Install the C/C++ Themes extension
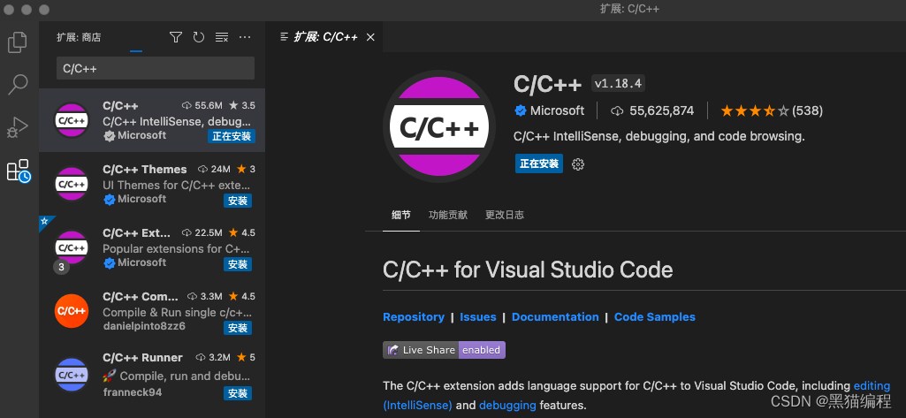 click(238, 201)
